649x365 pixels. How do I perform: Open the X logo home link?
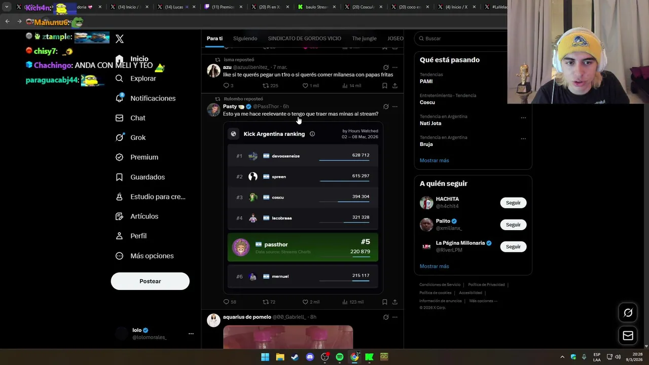point(120,39)
